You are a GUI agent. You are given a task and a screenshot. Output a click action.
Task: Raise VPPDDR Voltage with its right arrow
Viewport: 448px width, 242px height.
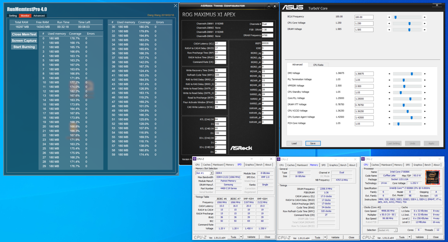[424, 86]
